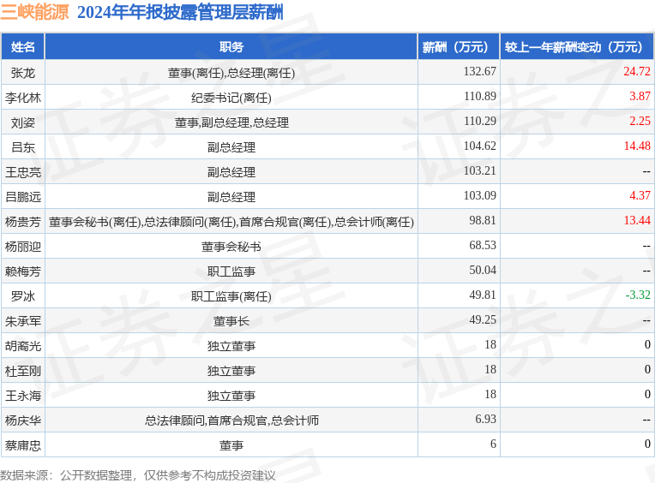Select the name cell 吕东
The width and height of the screenshot is (655, 483).
tap(23, 147)
